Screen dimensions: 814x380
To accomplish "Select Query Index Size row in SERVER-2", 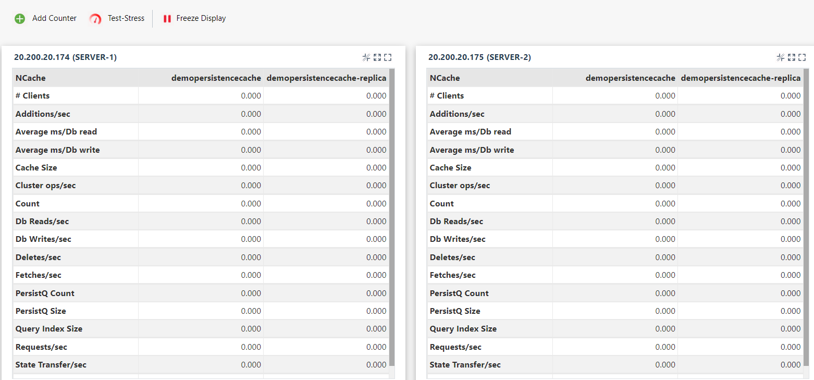I will coord(615,329).
